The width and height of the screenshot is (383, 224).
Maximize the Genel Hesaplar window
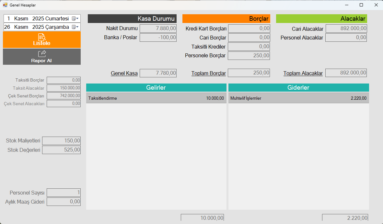pos(361,5)
